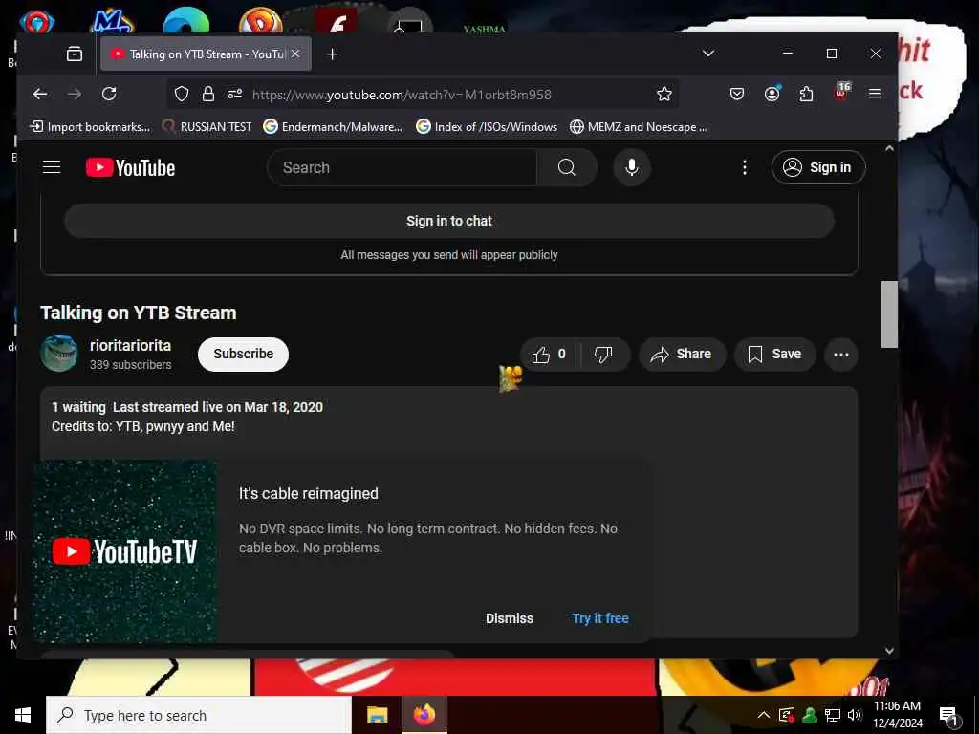Open clock showing 11:06 AM
979x734 pixels.
897,715
